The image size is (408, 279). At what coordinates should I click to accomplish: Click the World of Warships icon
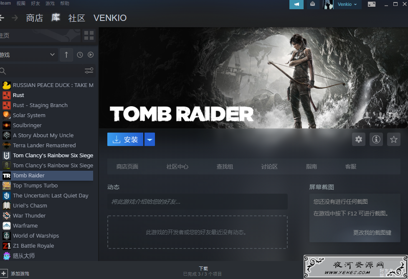(7, 236)
